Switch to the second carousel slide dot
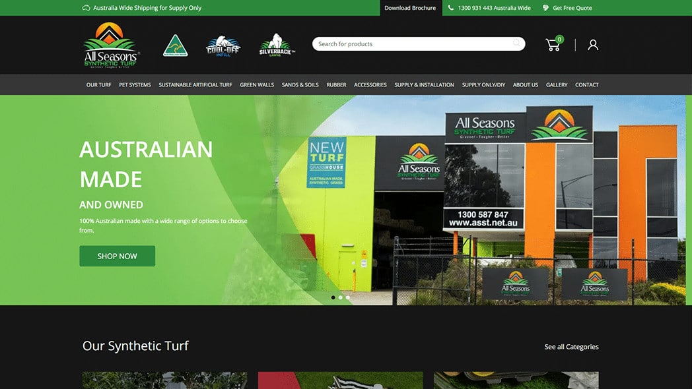Screen dimensions: 692x389 pos(341,297)
